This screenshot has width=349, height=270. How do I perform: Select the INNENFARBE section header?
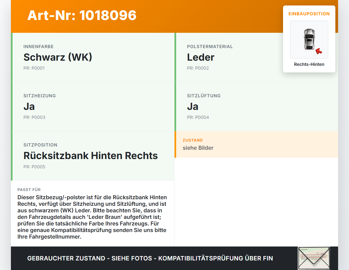tap(38, 46)
